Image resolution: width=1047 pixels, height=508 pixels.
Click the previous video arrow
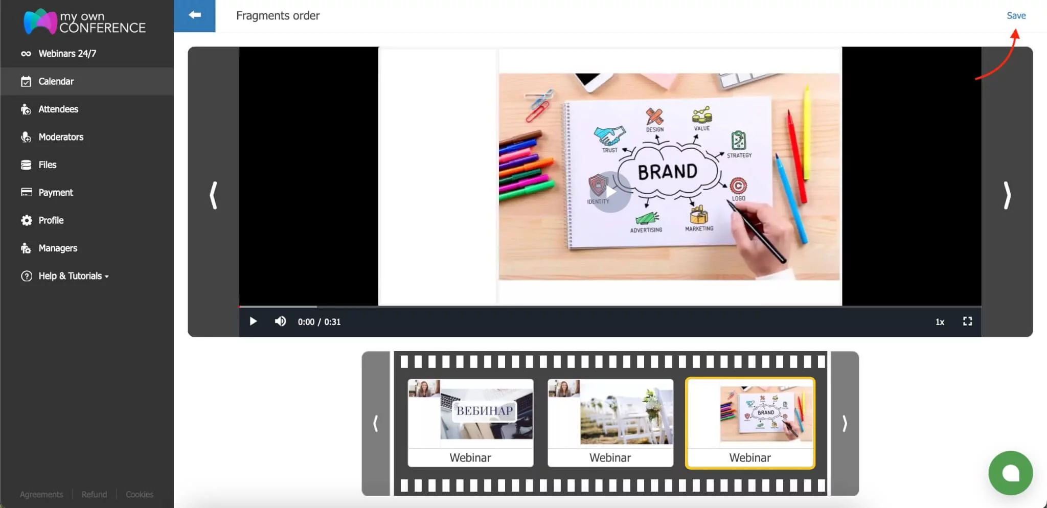click(x=213, y=195)
